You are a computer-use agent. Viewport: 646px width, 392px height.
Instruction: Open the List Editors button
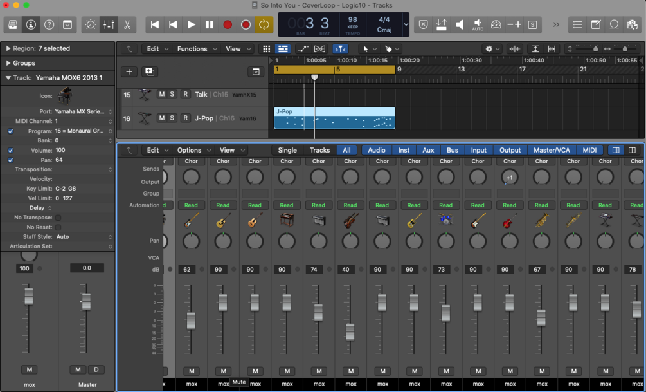pyautogui.click(x=578, y=24)
